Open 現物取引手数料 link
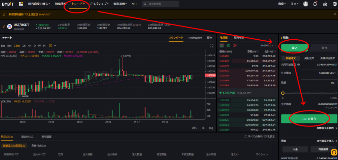The height and width of the screenshot is (160, 338). click(326, 128)
